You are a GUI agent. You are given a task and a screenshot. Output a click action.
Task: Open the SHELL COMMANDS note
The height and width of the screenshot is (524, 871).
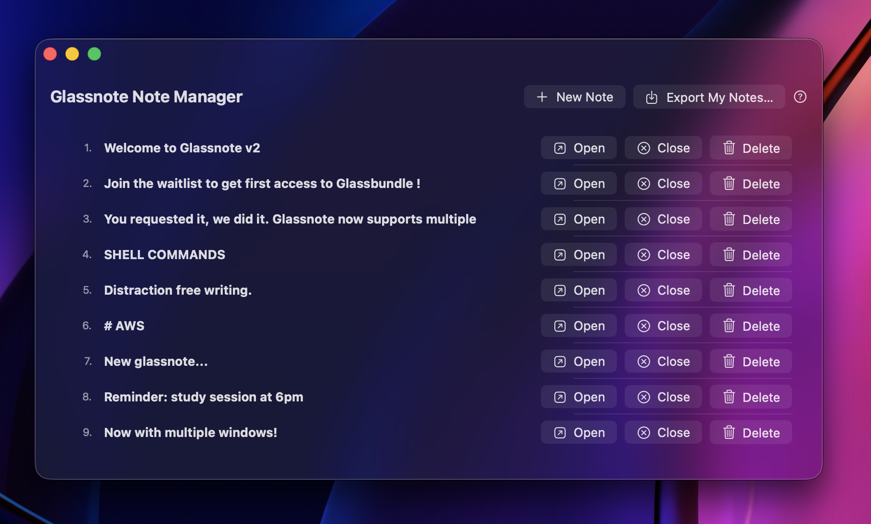click(578, 255)
